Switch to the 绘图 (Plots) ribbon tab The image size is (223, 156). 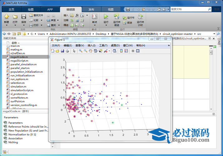point(31,9)
